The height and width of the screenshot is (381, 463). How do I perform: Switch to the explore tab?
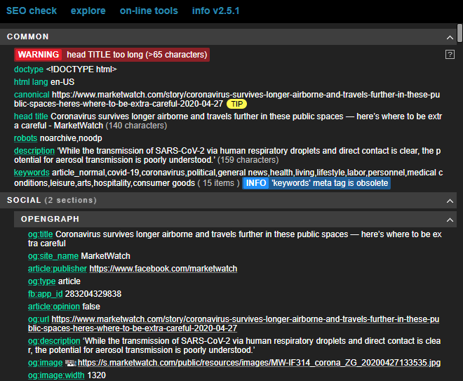[x=88, y=11]
